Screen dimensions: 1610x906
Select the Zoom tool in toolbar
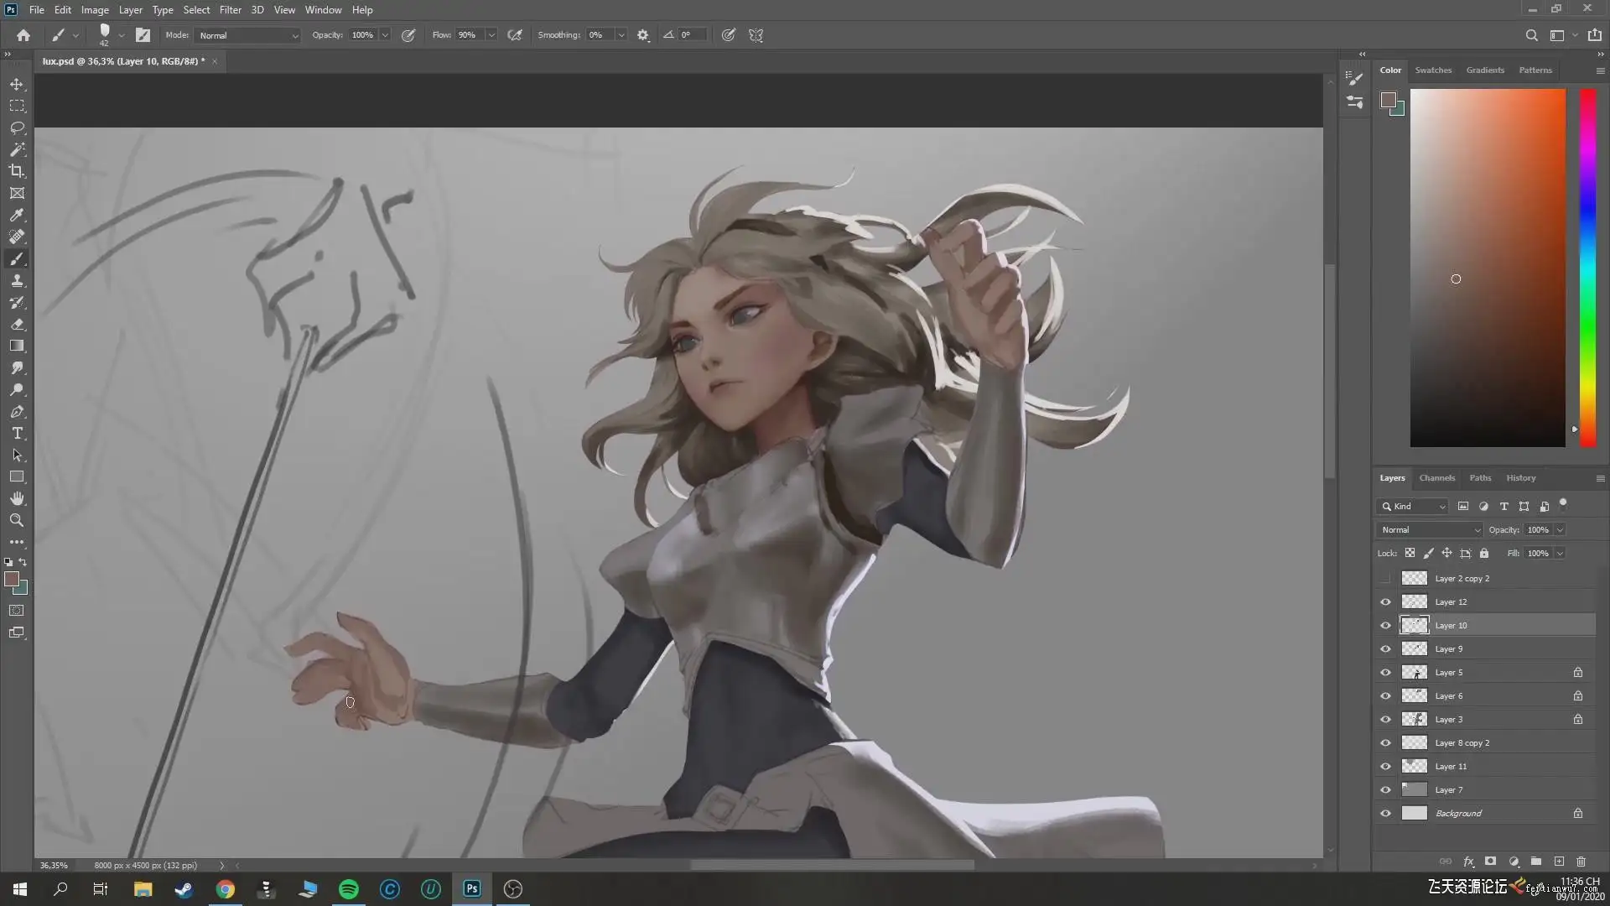click(17, 521)
